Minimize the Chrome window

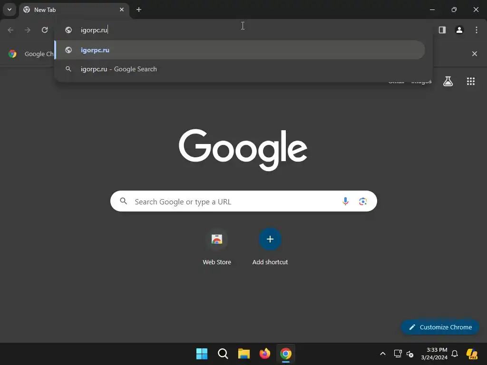[432, 10]
